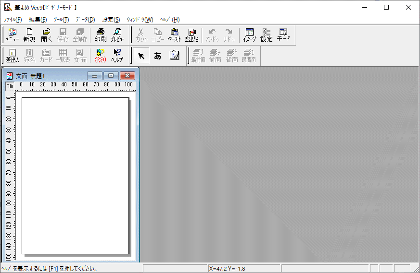Maximize the 文面 無題1 document window
Viewport: 420px width, 273px height.
(111, 76)
